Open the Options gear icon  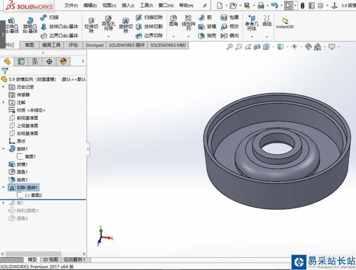coord(320,5)
